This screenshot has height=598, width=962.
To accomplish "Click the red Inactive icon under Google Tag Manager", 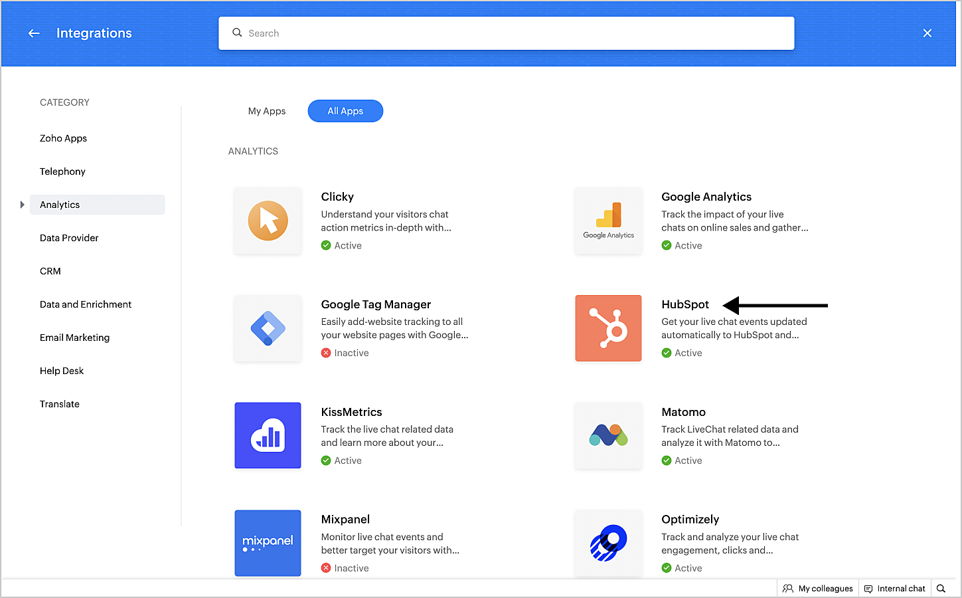I will (326, 353).
